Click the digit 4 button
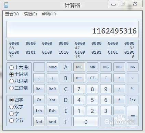Viewport: 145px width, 133px height. pyautogui.click(x=79, y=100)
